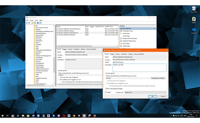Click the Import Task action
This screenshot has width=200, height=123.
coord(127,36)
